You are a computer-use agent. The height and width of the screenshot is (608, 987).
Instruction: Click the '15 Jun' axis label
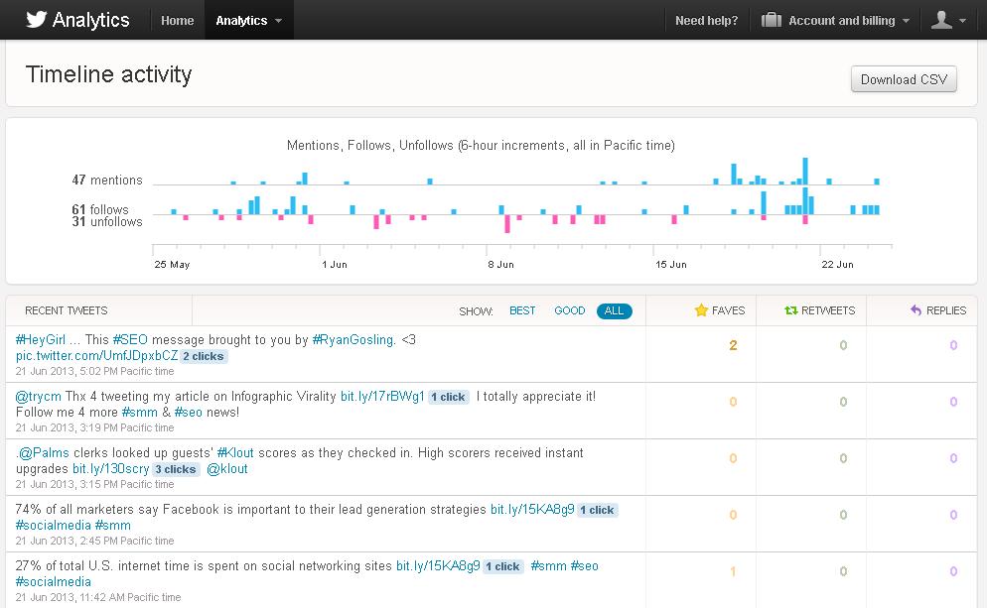point(671,265)
